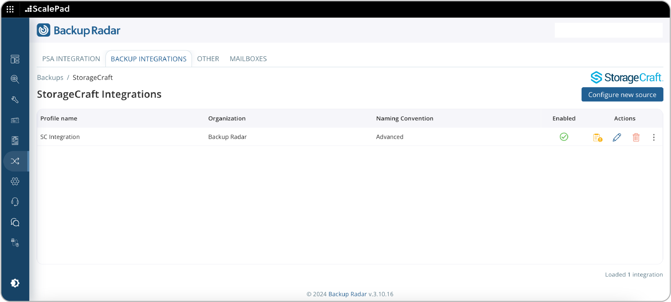Toggle dark mode icon at sidebar bottom
671x302 pixels.
(x=15, y=283)
